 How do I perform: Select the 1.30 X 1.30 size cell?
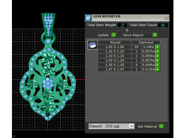point(114,65)
